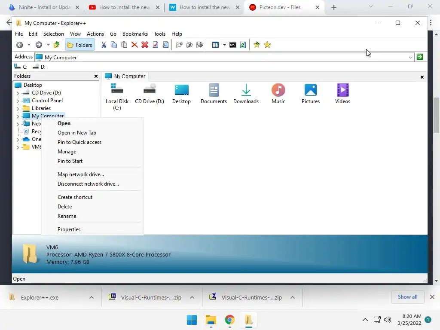Click the Cut scissors icon
Viewport: 440px width, 330px height.
[x=104, y=45]
